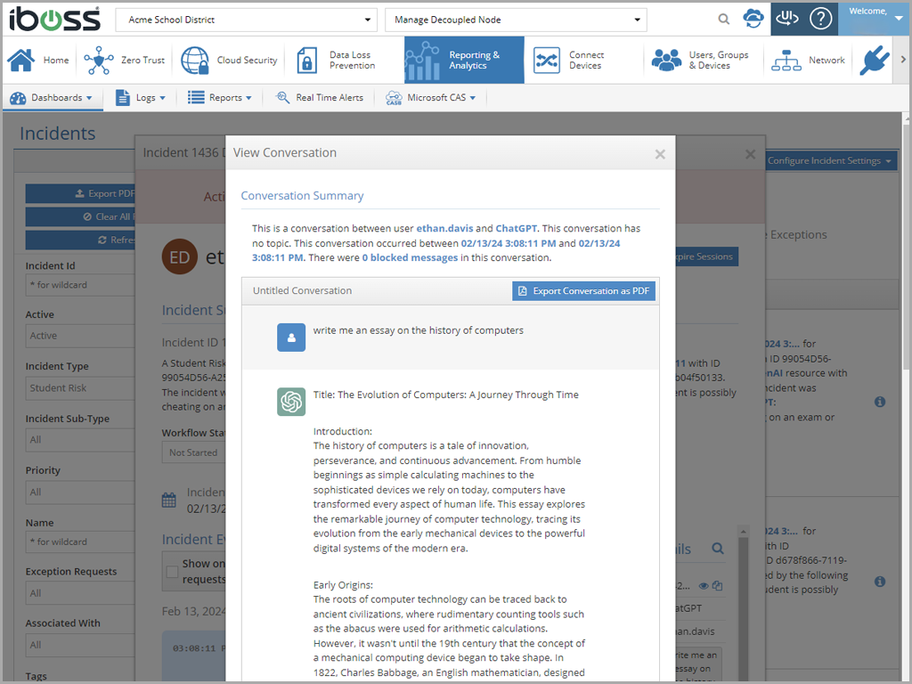Click the Microsoft CAS cloud icon

click(394, 98)
